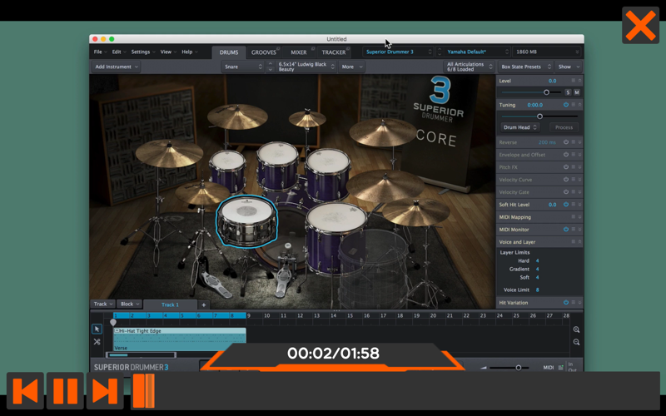
Task: Toggle the MIDI Monitor power button
Action: coord(566,230)
